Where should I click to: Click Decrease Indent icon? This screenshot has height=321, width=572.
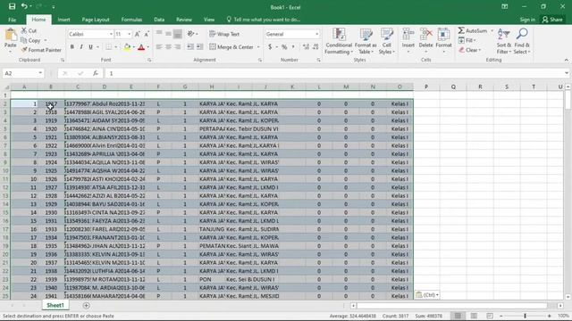(190, 47)
